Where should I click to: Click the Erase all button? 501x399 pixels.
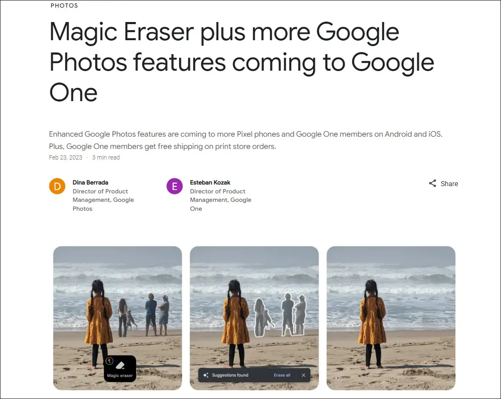click(282, 375)
